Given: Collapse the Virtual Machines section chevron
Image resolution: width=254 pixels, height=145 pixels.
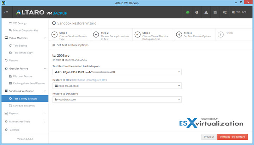Looking at the screenshot, I should (45, 38).
